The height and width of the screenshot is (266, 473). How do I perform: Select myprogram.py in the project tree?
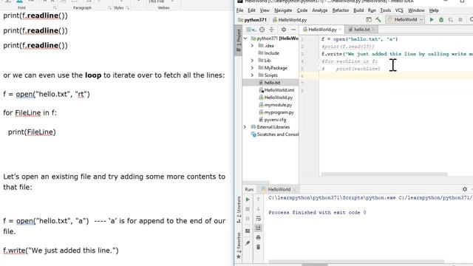click(x=279, y=112)
